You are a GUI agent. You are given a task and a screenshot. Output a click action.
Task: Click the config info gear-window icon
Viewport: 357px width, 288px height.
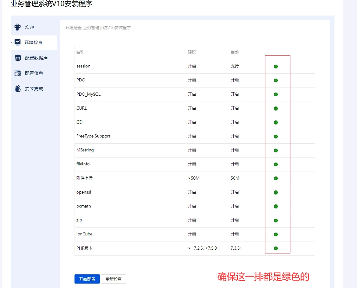coord(18,74)
